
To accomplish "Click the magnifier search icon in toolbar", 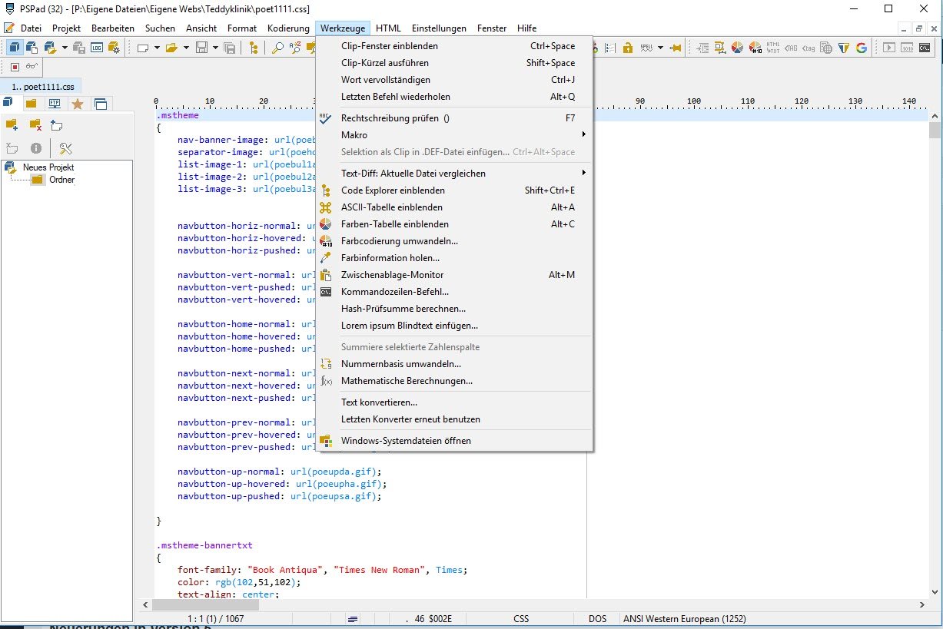I will (278, 48).
